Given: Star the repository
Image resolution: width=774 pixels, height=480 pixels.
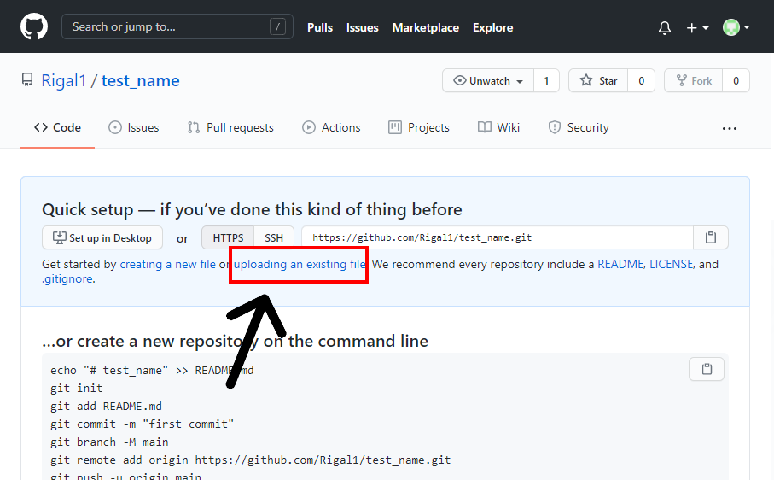Looking at the screenshot, I should (x=598, y=80).
